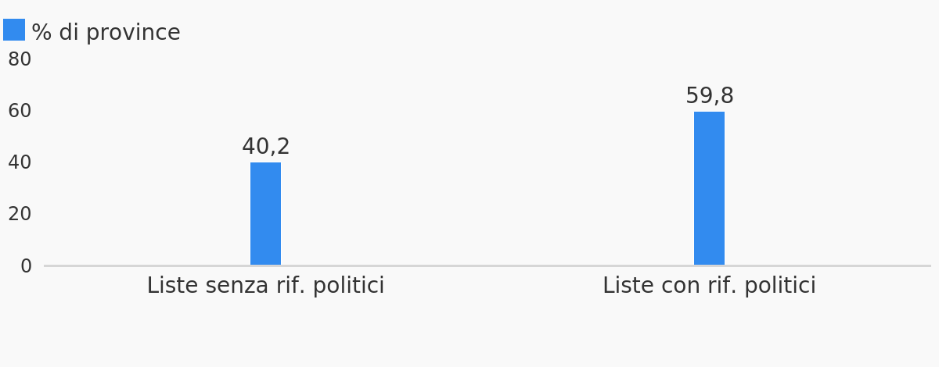Viewport: 939px width, 367px height.
Task: Click the 60 tick on the y-axis
Action: 20,111
